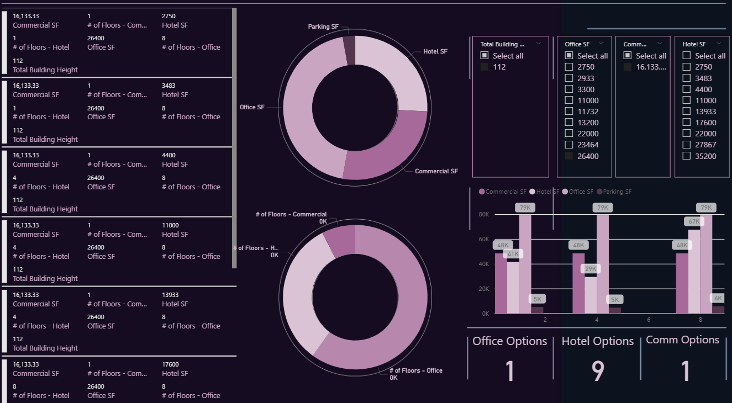732x403 pixels.
Task: Click the Office Options card
Action: tap(509, 359)
